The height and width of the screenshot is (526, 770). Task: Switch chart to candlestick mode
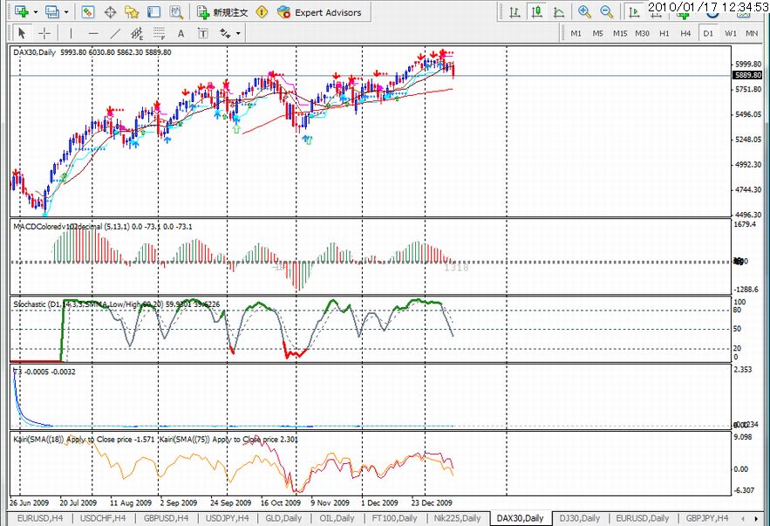[x=536, y=12]
